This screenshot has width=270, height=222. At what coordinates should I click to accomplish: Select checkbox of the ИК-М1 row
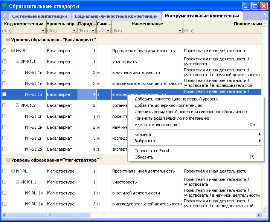click(5, 171)
